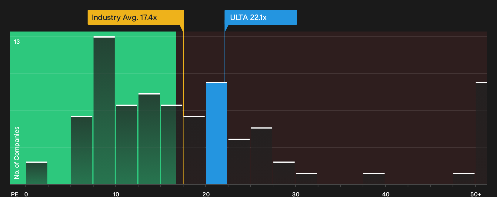Click the Industry Avg. 17.4x label
Screen dimensions: 497x197
click(135, 17)
